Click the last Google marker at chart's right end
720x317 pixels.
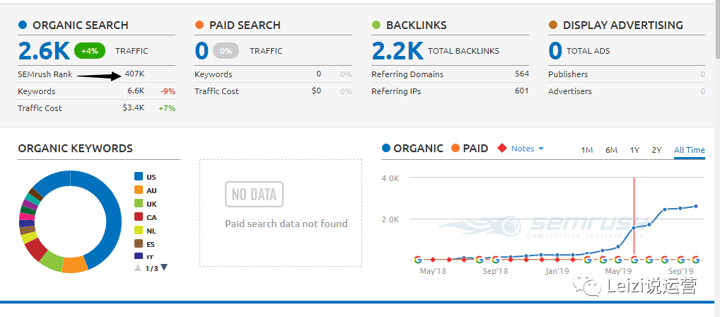tap(696, 260)
